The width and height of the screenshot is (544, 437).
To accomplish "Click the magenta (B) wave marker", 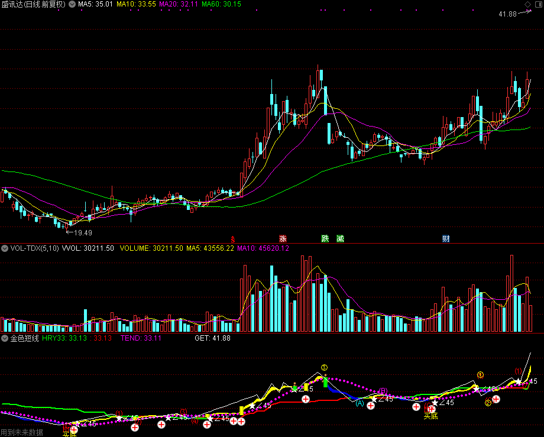I will click(x=383, y=391).
